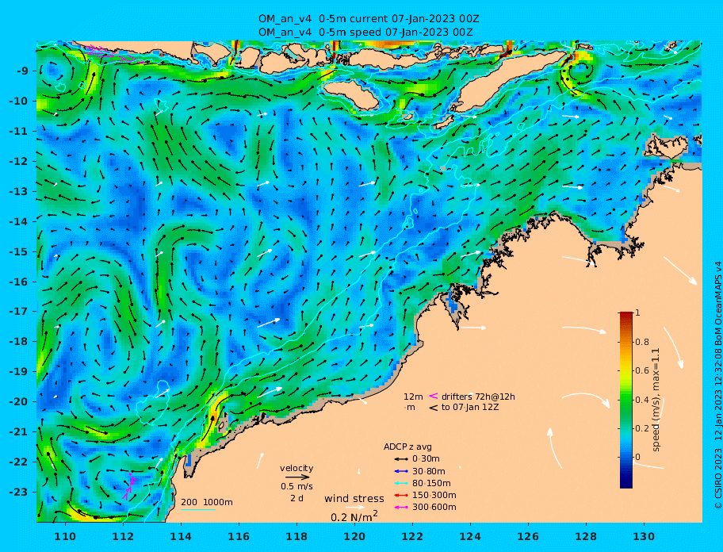
Task: Click the longitude axis label '116'
Action: tap(239, 536)
